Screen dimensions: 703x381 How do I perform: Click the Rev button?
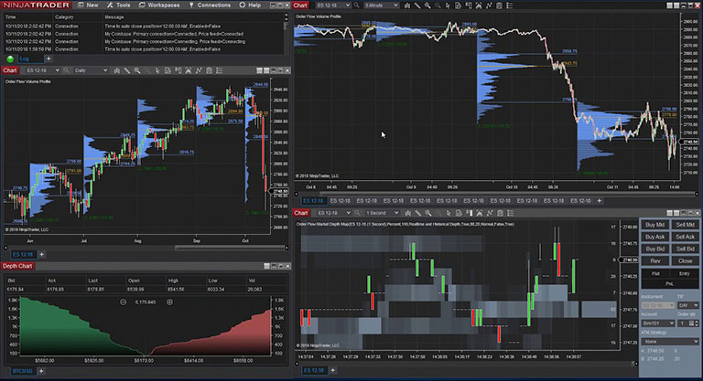[655, 261]
